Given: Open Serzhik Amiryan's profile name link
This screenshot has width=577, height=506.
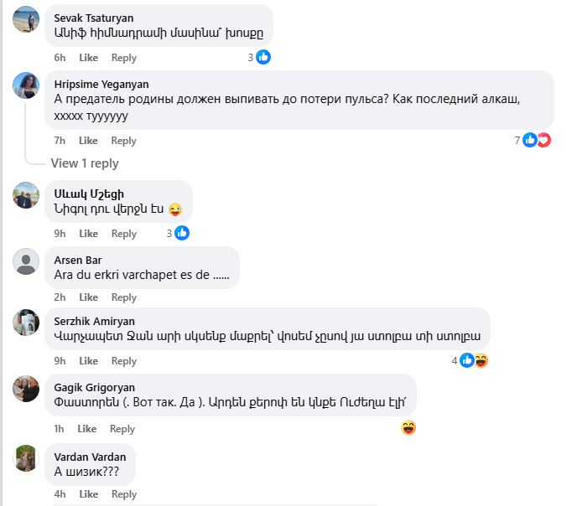Looking at the screenshot, I should click(x=94, y=321).
